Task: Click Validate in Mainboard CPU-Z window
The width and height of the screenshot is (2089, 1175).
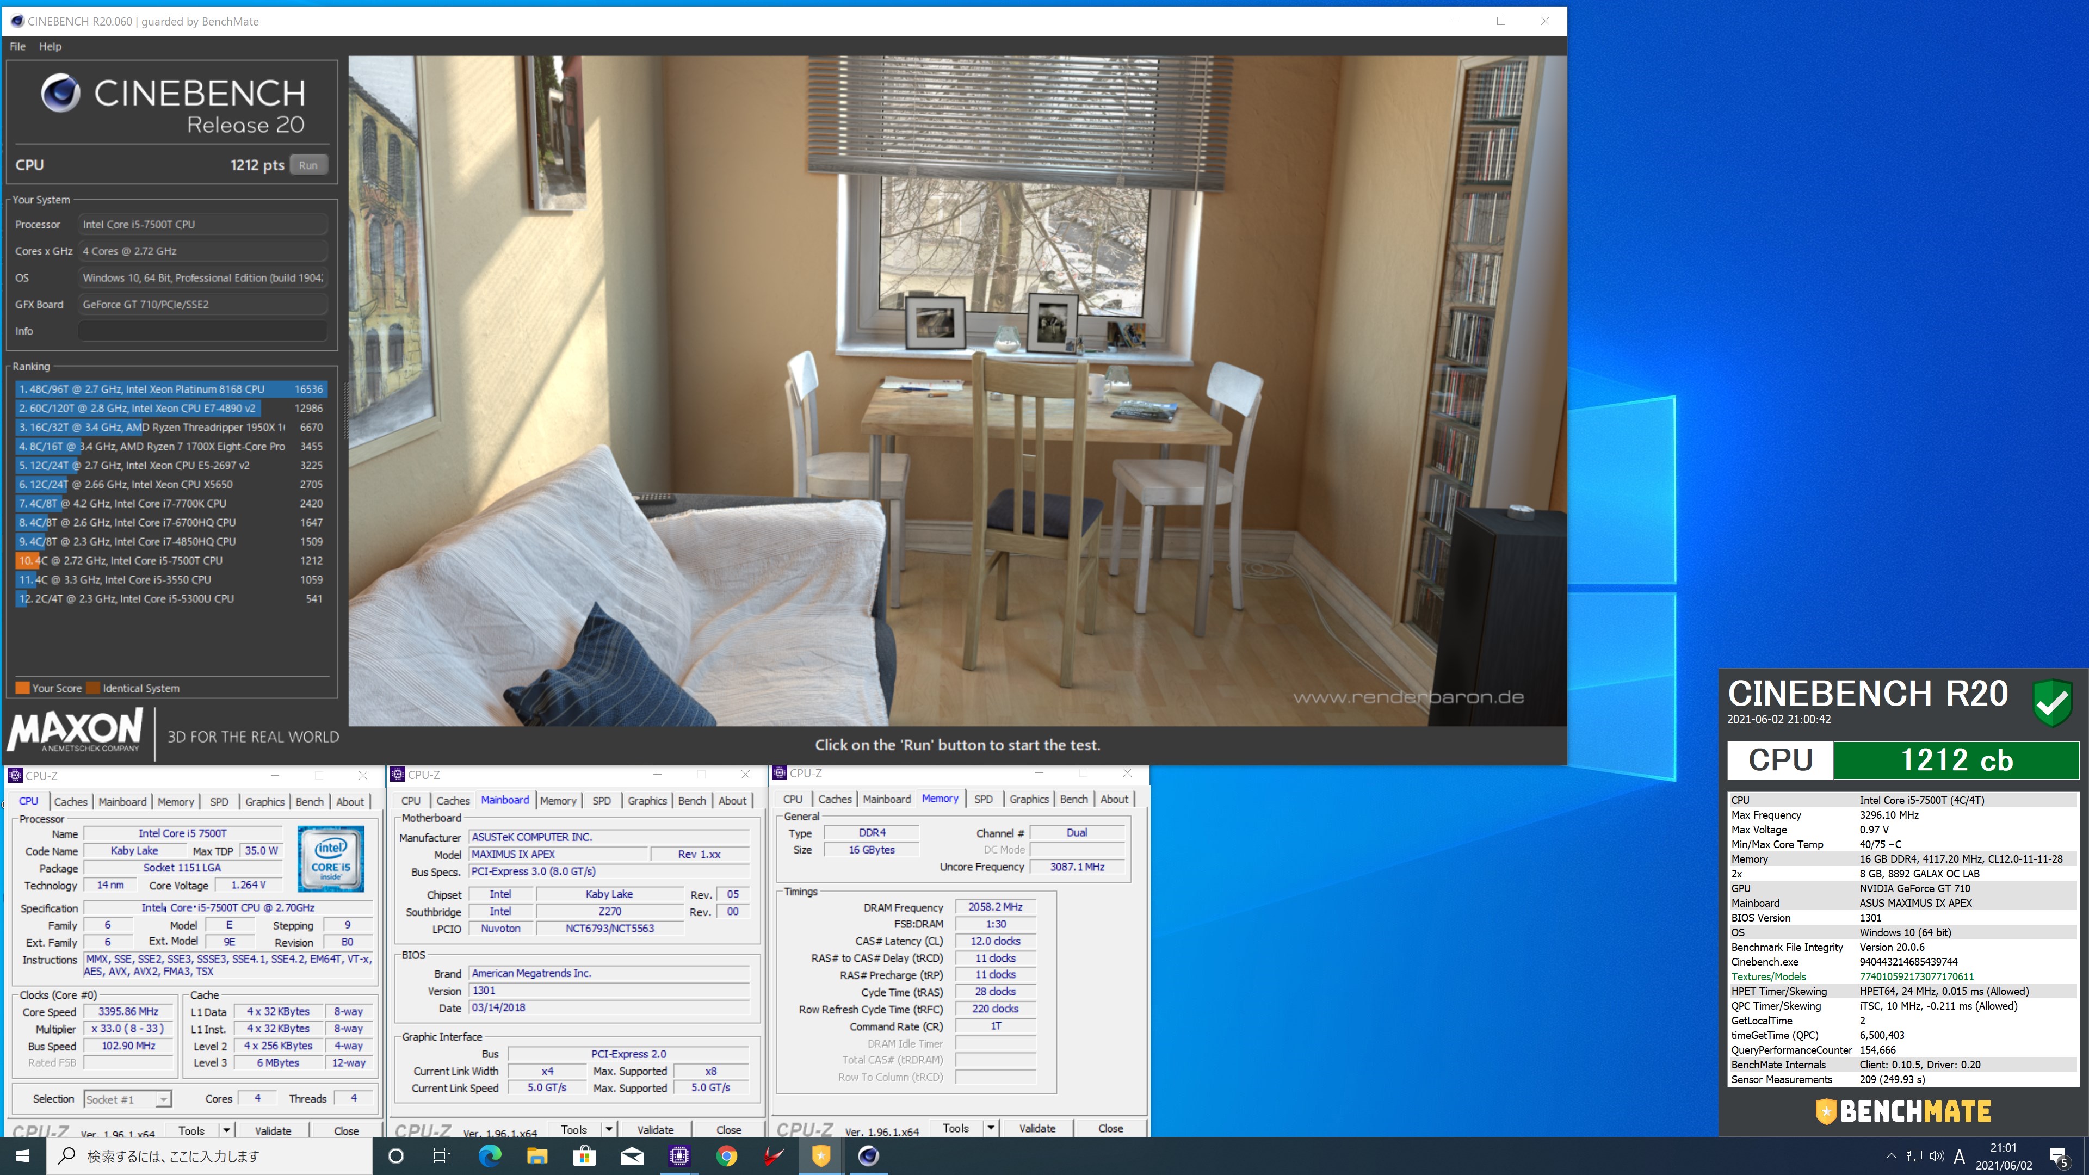Action: (655, 1130)
